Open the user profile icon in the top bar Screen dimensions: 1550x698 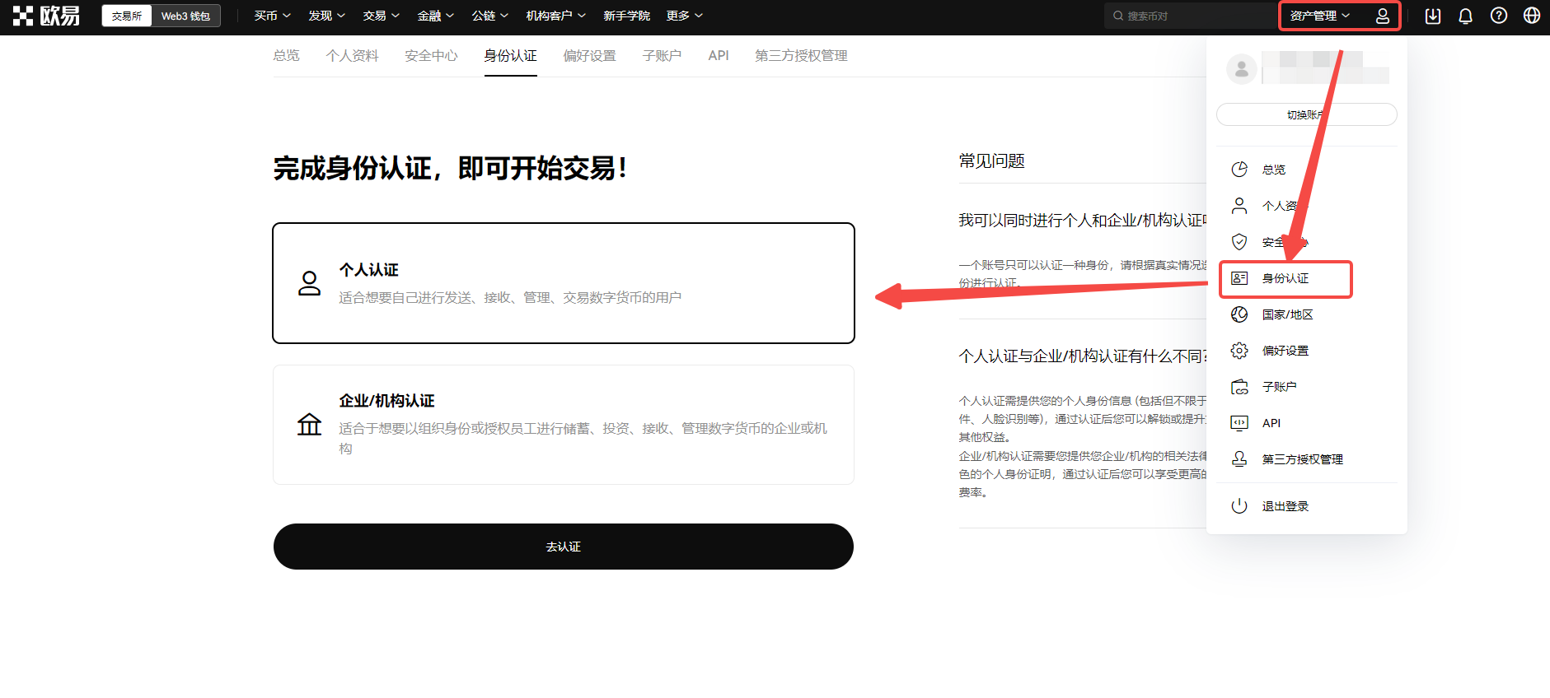coord(1383,16)
